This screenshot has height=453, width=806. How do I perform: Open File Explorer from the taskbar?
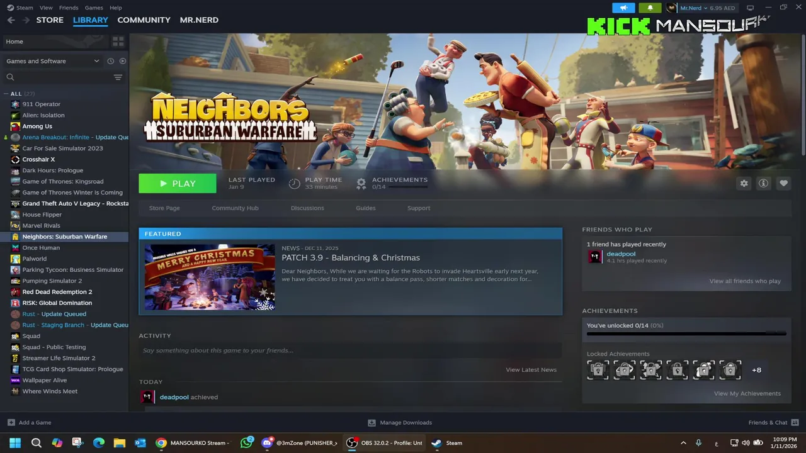pos(120,443)
